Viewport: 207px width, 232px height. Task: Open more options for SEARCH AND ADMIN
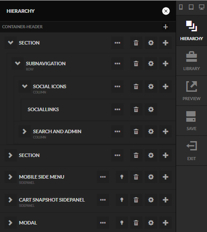coord(117,131)
